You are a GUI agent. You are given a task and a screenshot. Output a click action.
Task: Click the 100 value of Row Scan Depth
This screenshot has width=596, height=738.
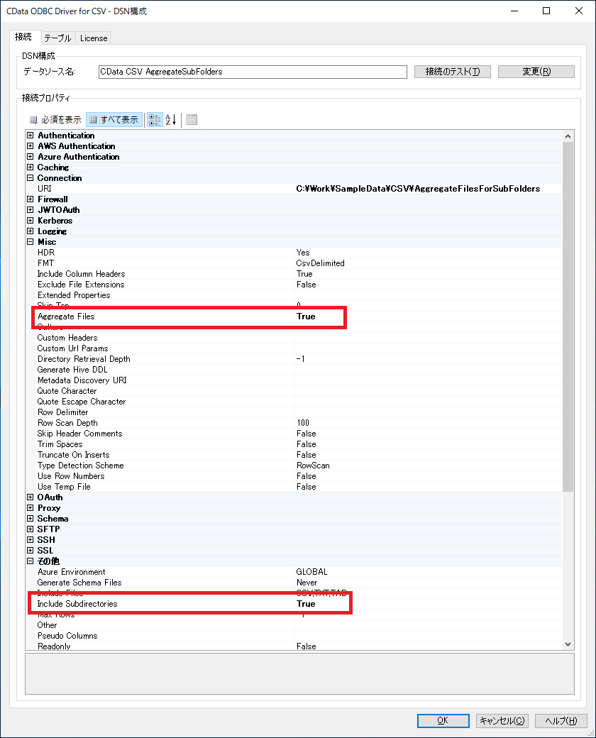pyautogui.click(x=303, y=423)
